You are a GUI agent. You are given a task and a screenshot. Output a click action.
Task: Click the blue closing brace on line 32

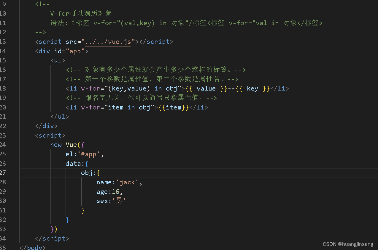(x=68, y=220)
